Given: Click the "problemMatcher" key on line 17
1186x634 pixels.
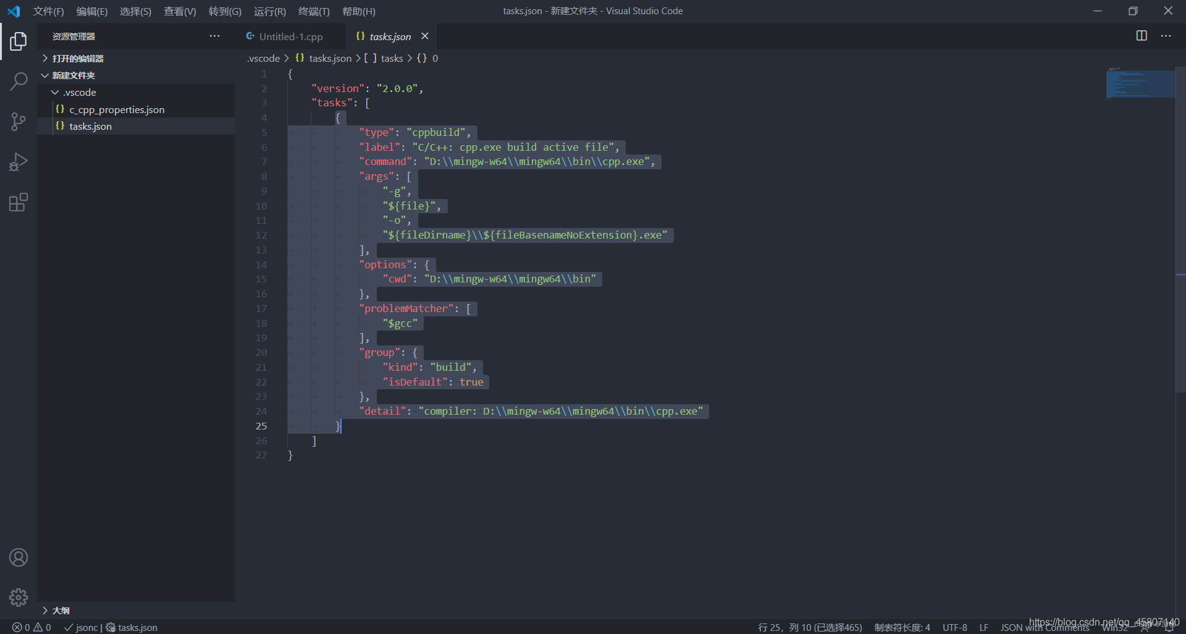Looking at the screenshot, I should (x=406, y=308).
